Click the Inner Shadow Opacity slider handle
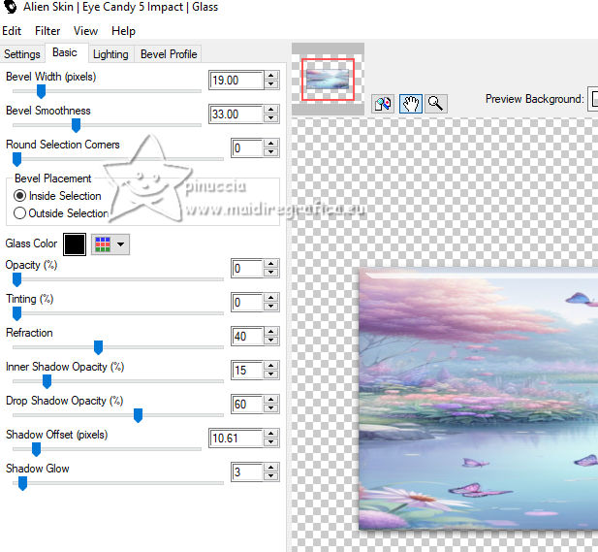598x552 pixels. click(47, 381)
